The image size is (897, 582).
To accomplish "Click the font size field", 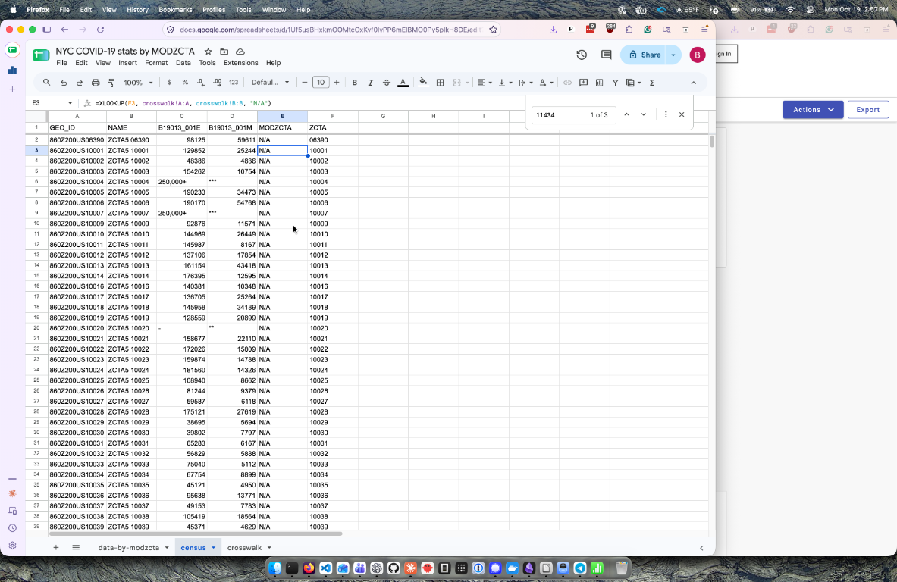I will (321, 83).
